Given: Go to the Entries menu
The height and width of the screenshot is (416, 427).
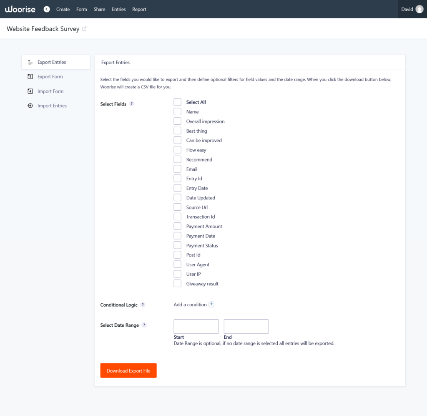Looking at the screenshot, I should (119, 9).
